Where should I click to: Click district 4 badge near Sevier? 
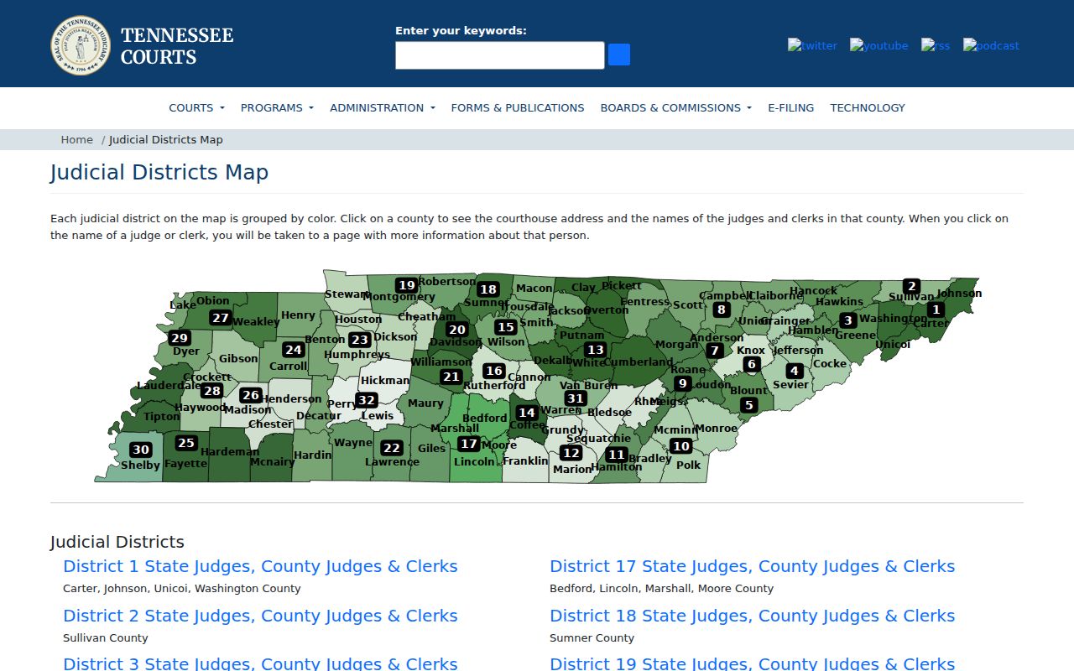pos(794,371)
